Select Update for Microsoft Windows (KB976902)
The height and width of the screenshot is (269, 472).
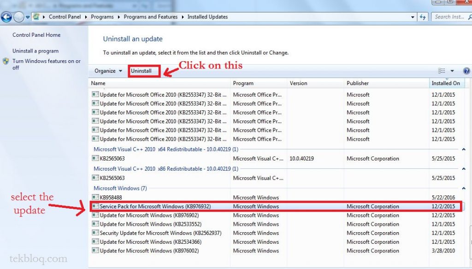point(149,215)
